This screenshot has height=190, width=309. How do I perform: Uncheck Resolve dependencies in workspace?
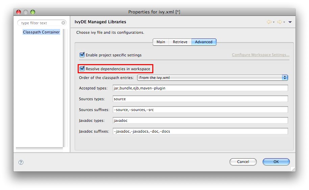tap(82, 69)
